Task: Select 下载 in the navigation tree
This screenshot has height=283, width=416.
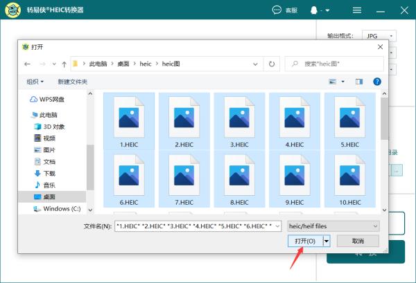Action: 49,173
